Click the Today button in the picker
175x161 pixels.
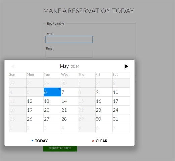(39, 141)
